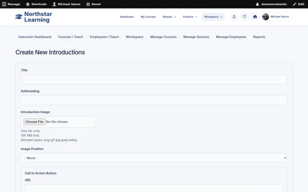Click the 'Allowed types: png gif jpg jpeg webp.' text
Image resolution: width=308 pixels, height=192 pixels.
coord(49,140)
